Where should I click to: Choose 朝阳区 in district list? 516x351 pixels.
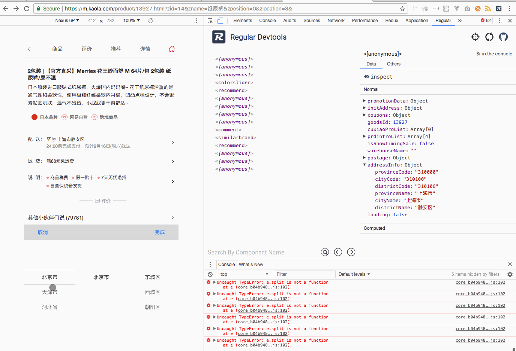[153, 307]
